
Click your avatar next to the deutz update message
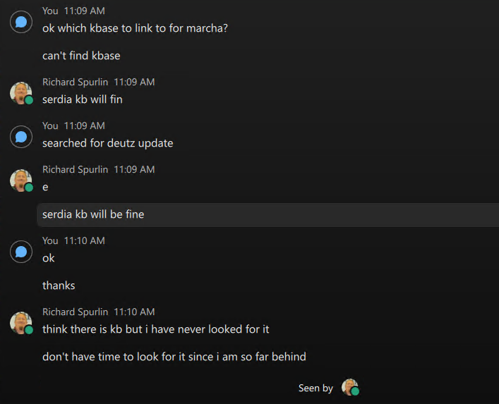click(x=21, y=136)
